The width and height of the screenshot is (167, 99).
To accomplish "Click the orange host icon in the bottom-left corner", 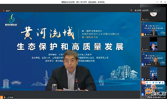I will click(2, 97).
